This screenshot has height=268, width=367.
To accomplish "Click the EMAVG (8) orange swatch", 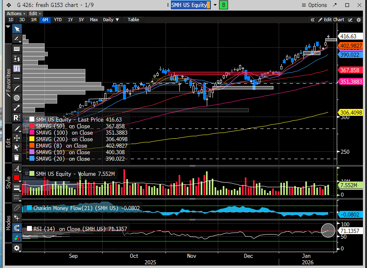I will (31, 146).
